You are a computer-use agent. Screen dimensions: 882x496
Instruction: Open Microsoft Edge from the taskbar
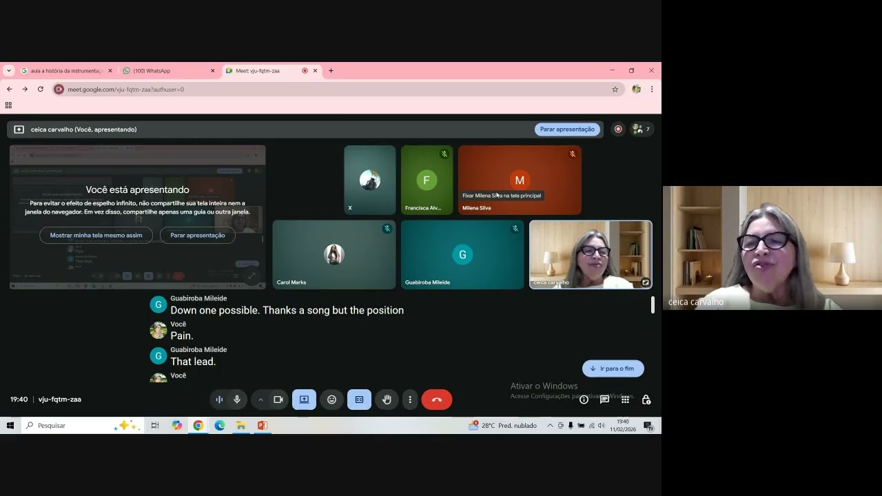tap(219, 426)
